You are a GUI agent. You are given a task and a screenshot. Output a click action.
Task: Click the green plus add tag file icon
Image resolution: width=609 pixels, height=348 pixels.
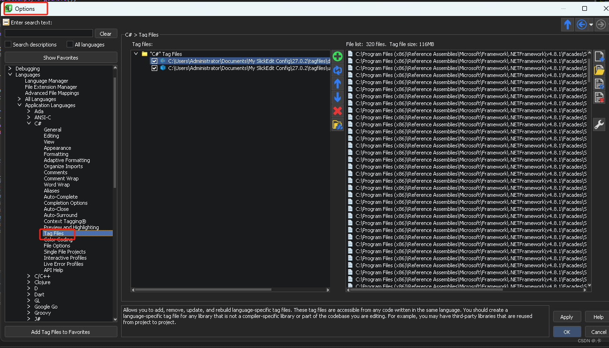[x=337, y=57]
